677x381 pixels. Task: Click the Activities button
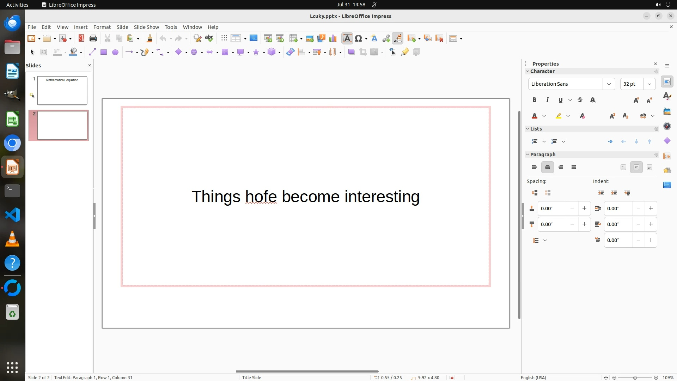pyautogui.click(x=17, y=5)
